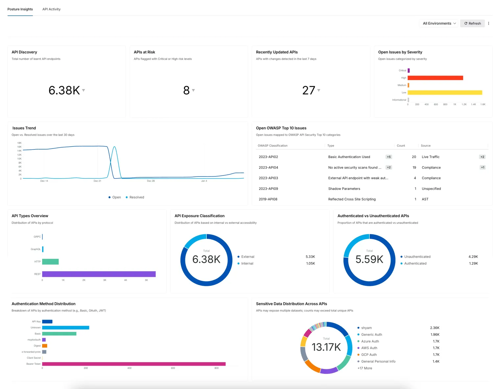
Task: Toggle the GCP Auth legend item
Action: (x=367, y=355)
